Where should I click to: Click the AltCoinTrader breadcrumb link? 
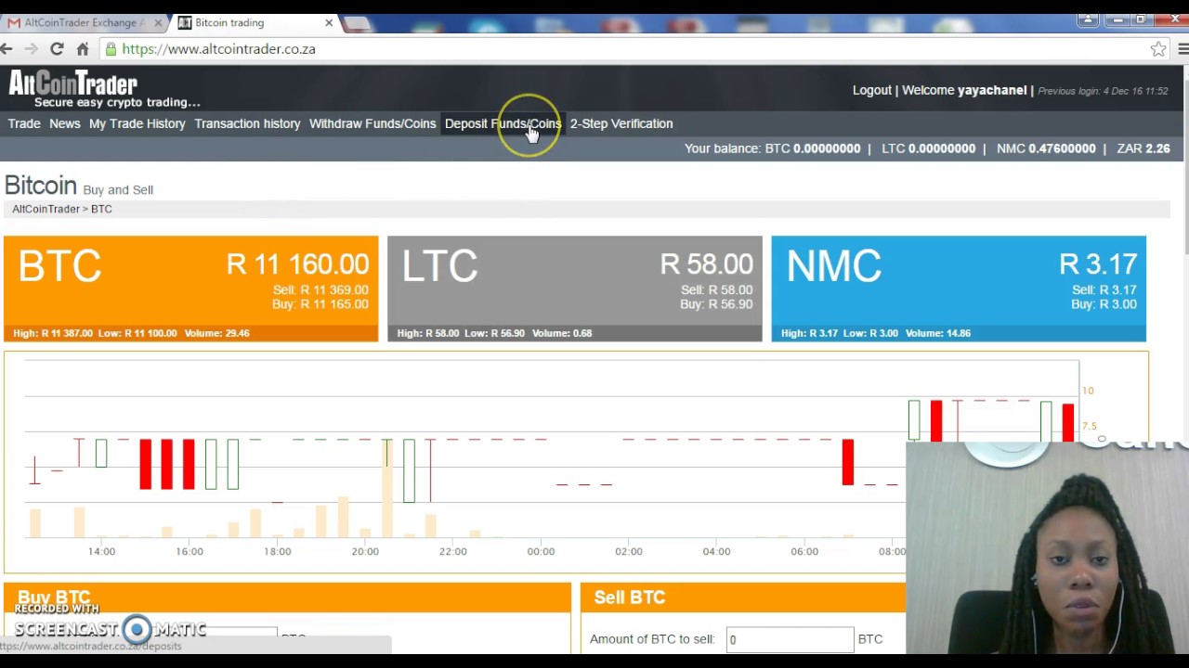pyautogui.click(x=46, y=209)
